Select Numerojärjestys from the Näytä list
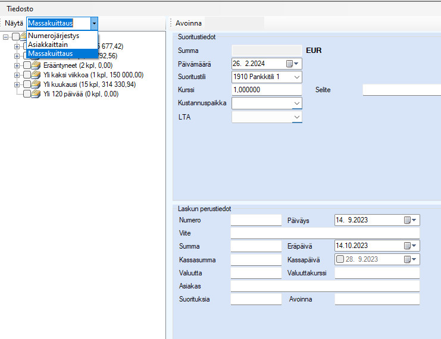This screenshot has width=441, height=339. pyautogui.click(x=54, y=36)
